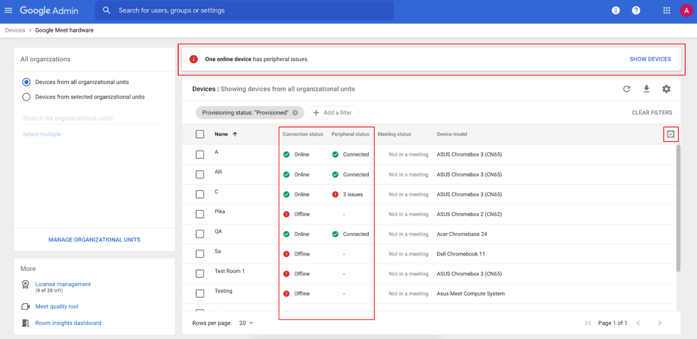
Task: Open the manage columns icon
Action: click(x=671, y=134)
